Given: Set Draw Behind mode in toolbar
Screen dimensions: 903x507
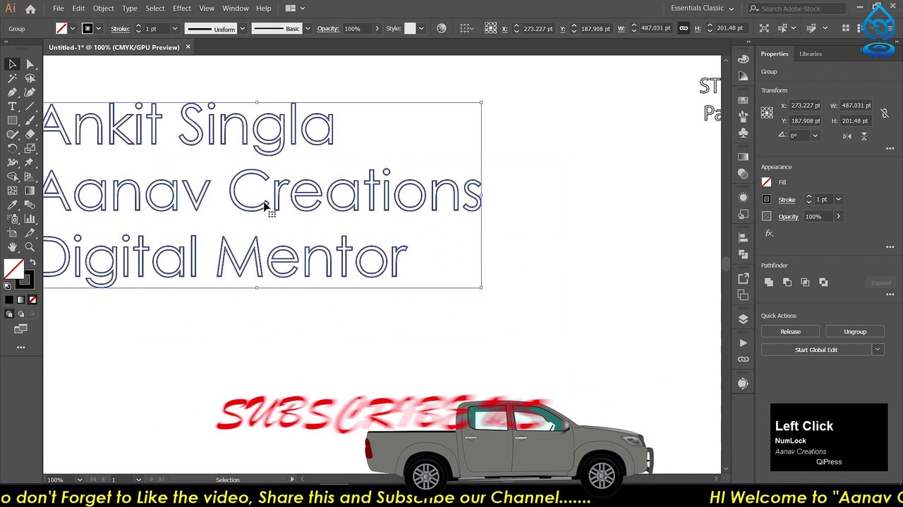Looking at the screenshot, I should pos(20,314).
